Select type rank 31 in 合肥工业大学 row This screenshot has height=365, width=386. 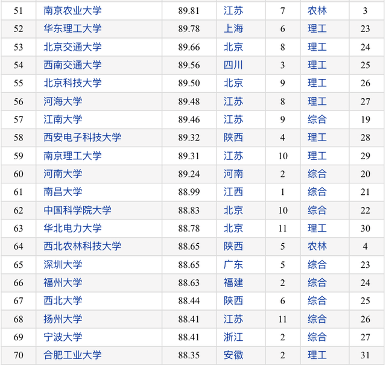[365, 355]
